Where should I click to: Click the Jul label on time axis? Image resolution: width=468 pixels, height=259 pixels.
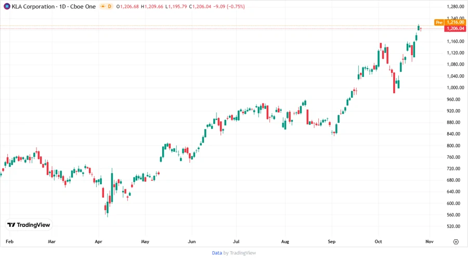[236, 241]
